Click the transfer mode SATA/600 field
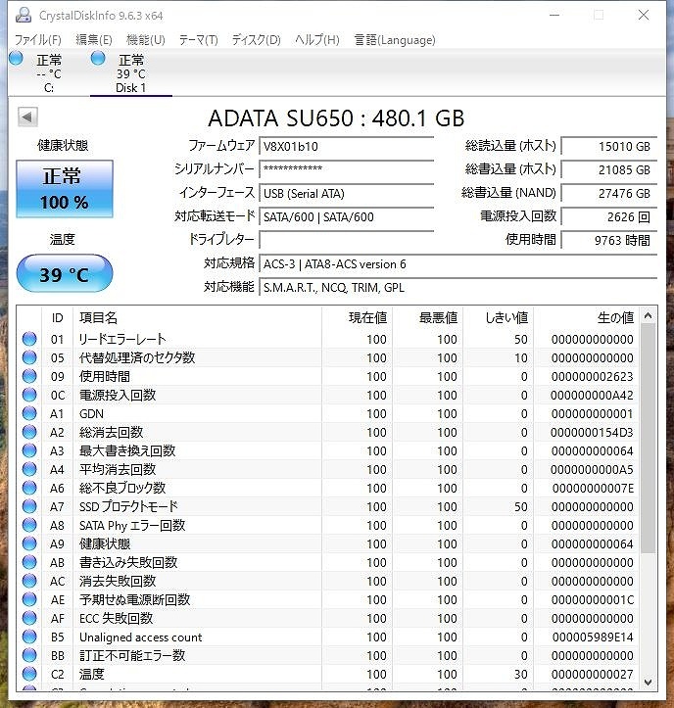This screenshot has width=674, height=708. [347, 216]
